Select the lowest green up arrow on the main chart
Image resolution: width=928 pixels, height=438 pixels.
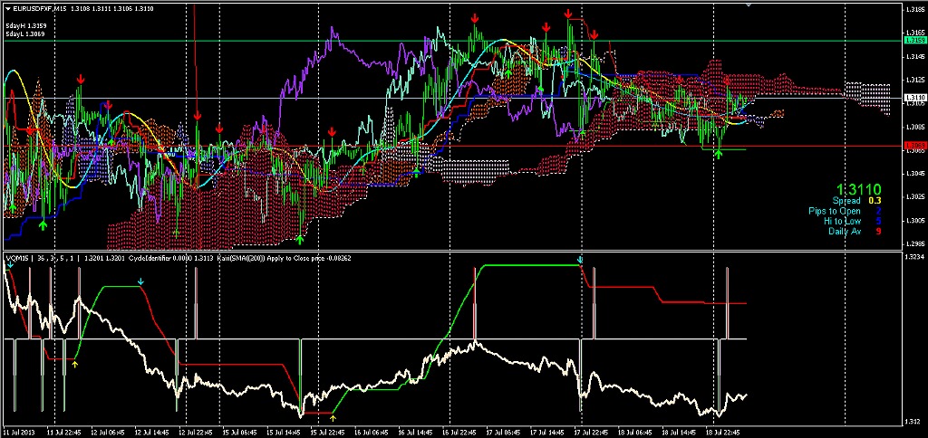tap(300, 239)
